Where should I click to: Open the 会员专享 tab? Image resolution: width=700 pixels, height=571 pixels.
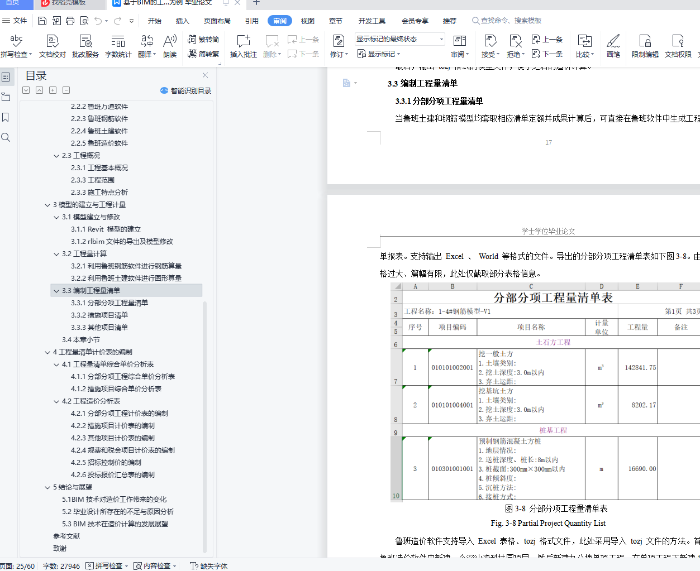[x=415, y=21]
